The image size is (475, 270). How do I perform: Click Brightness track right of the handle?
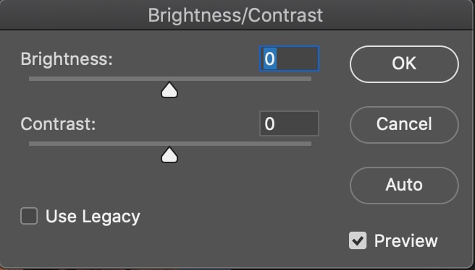pyautogui.click(x=244, y=79)
